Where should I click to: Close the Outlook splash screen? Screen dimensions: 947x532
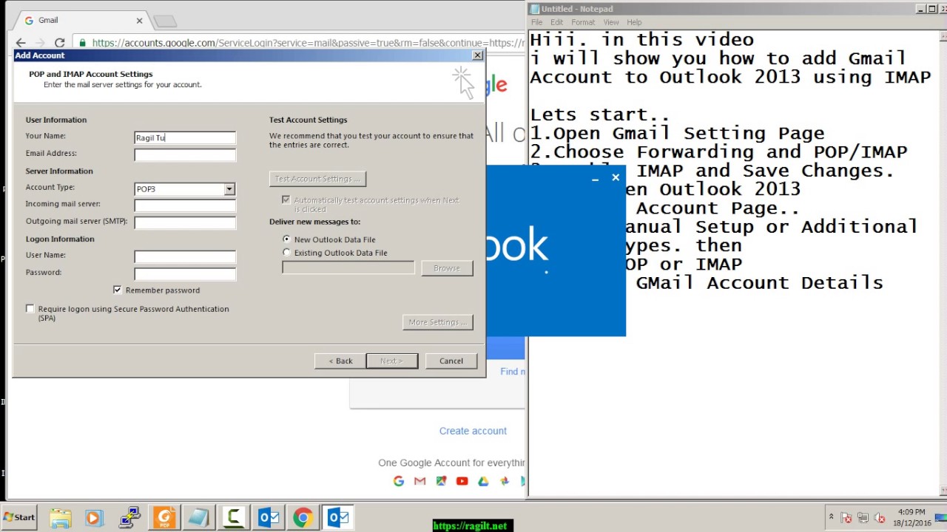coord(616,177)
